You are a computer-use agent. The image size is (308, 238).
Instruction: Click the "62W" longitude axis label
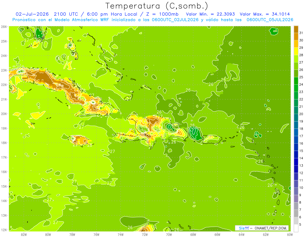[x=266, y=234]
